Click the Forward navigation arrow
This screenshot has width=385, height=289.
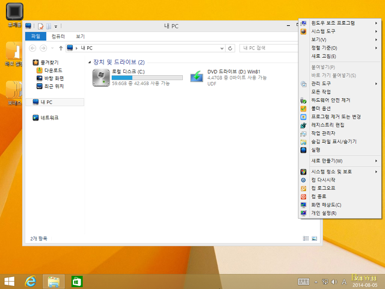(43, 48)
